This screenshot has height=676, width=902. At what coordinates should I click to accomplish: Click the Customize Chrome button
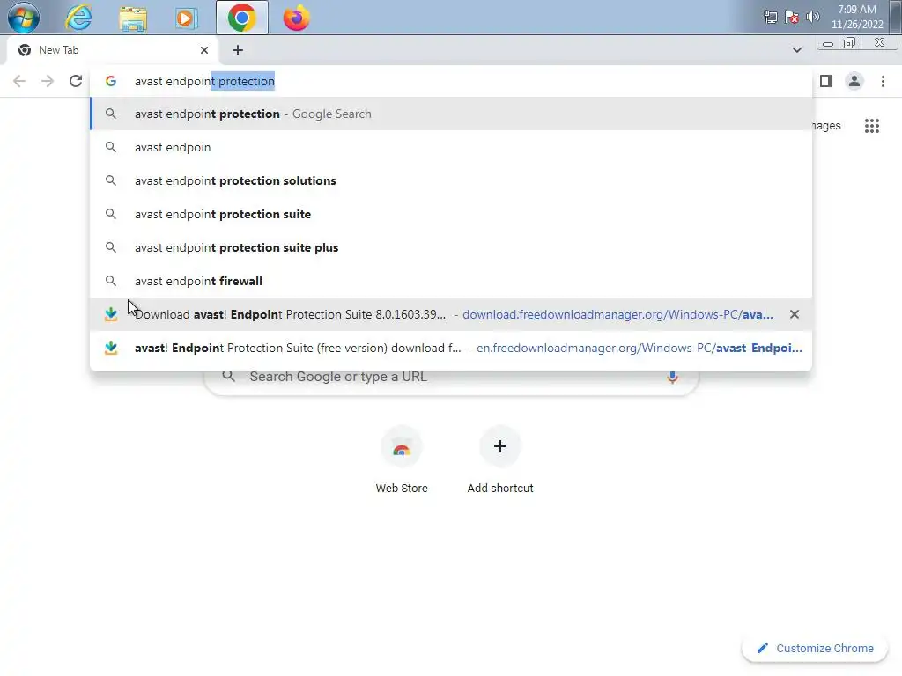(816, 648)
